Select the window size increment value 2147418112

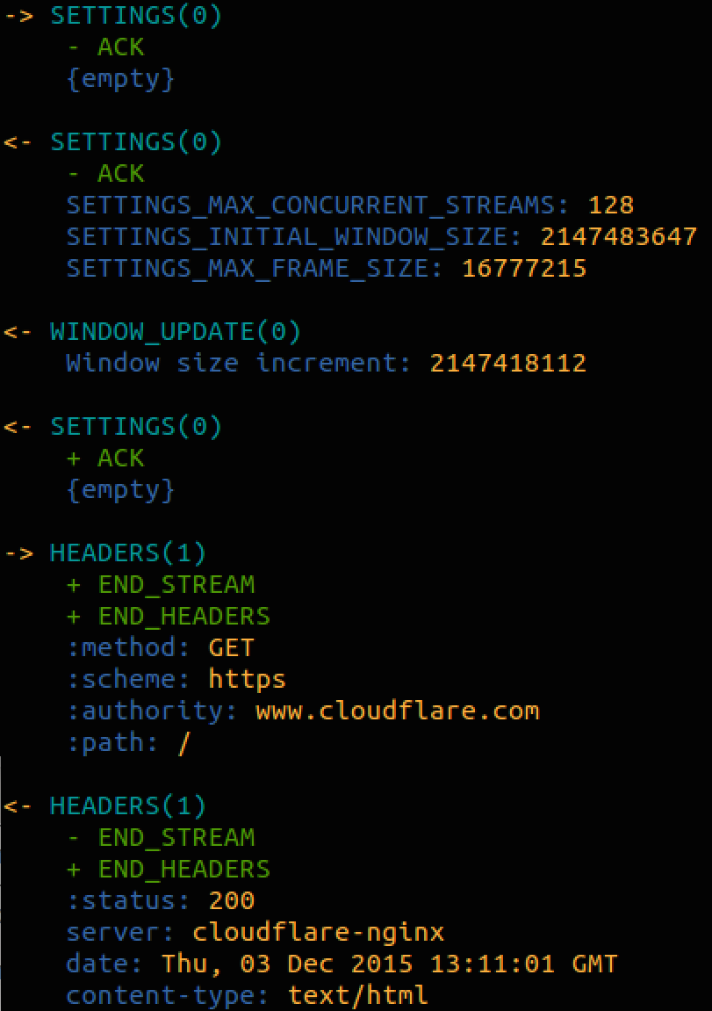click(508, 364)
